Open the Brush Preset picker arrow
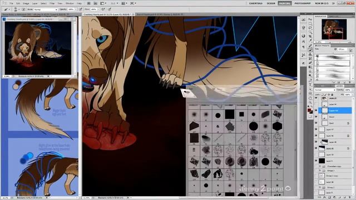 pos(19,9)
